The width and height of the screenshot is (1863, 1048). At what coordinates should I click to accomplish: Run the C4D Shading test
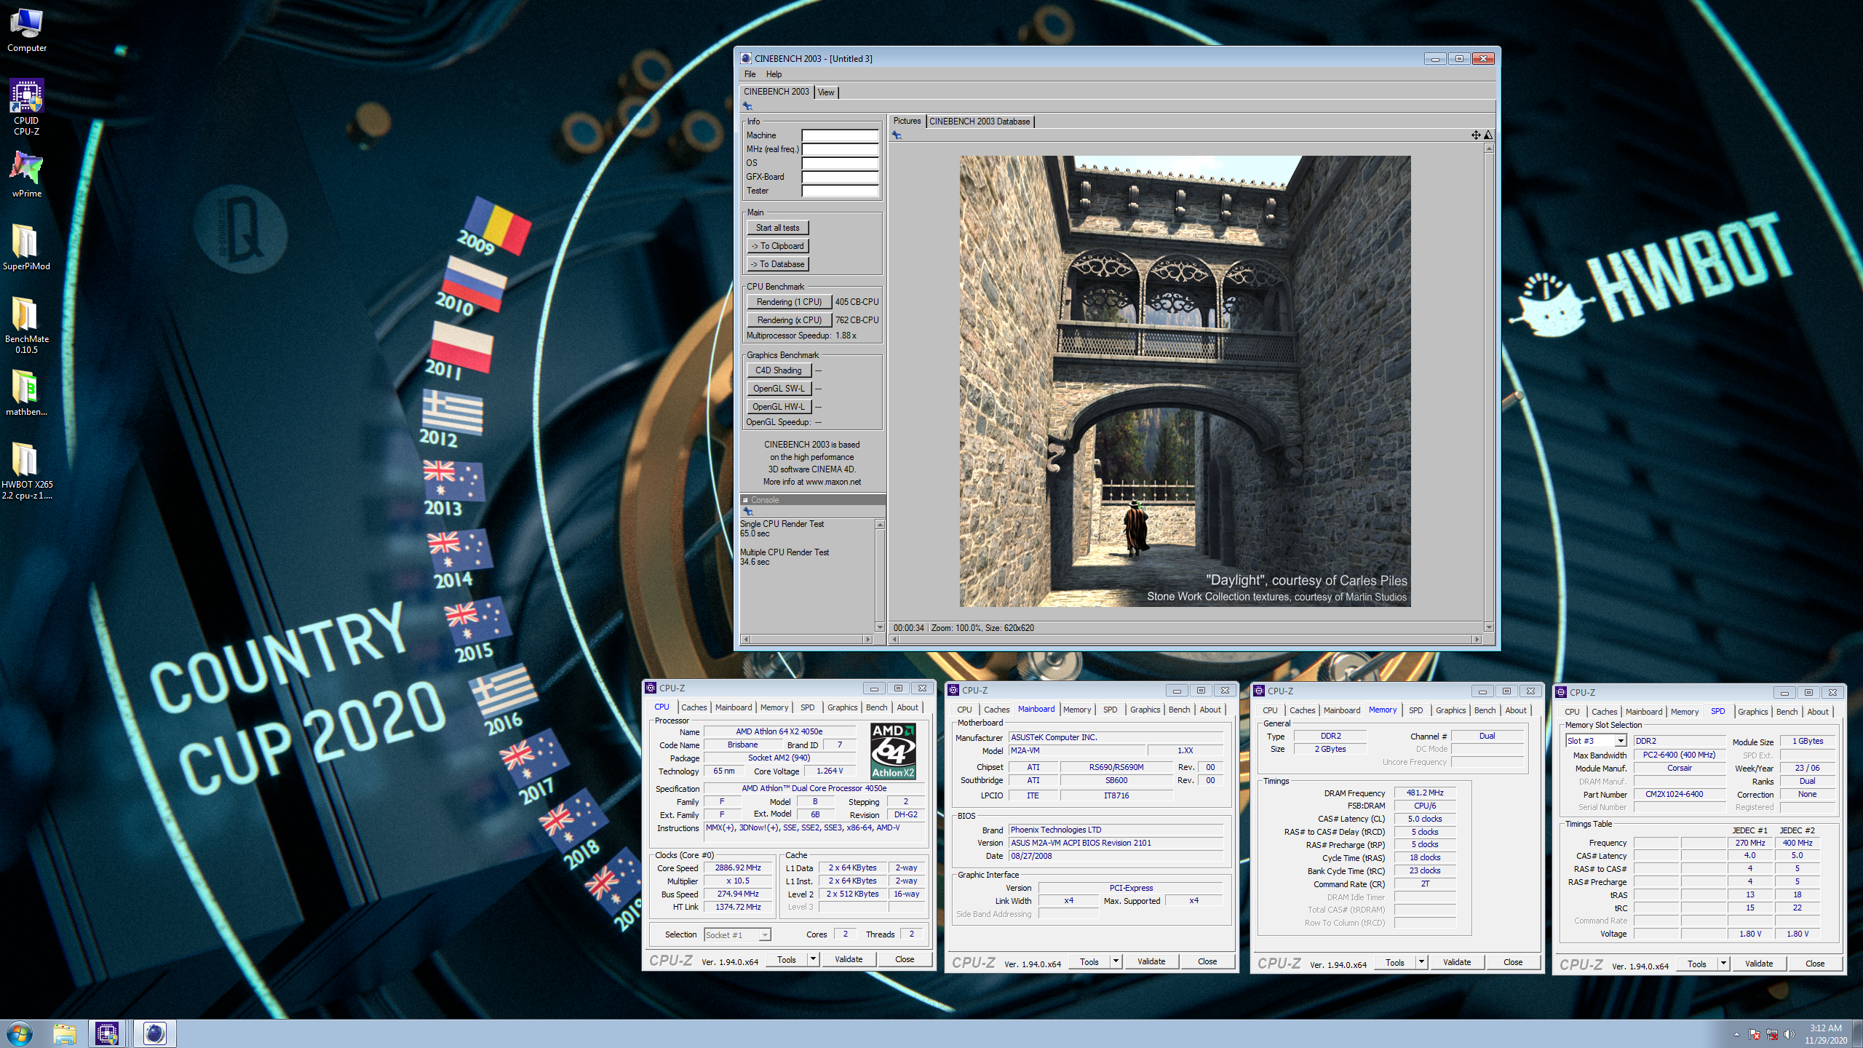(x=779, y=370)
